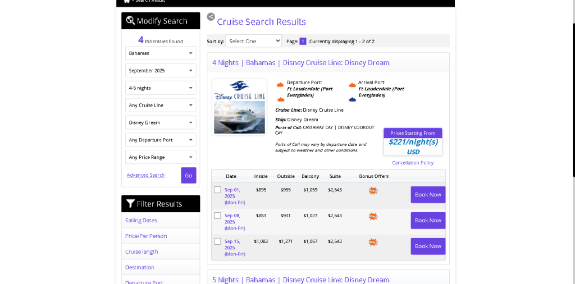
Task: Click the bonus offer icon for Sep 01
Action: (x=373, y=191)
